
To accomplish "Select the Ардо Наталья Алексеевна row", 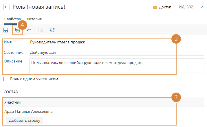I will (x=29, y=111).
